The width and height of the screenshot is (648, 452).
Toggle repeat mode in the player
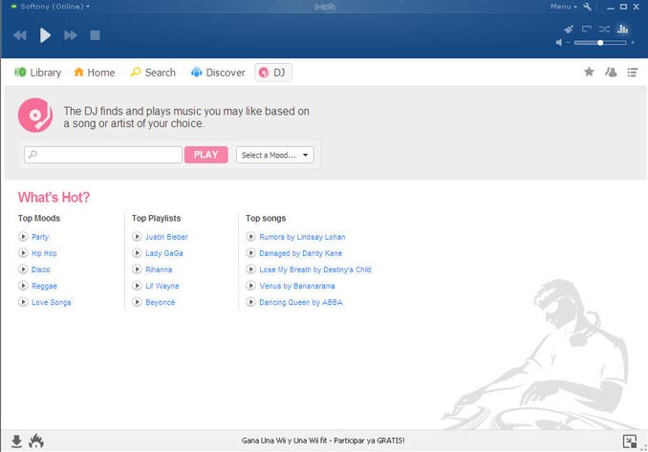point(587,29)
